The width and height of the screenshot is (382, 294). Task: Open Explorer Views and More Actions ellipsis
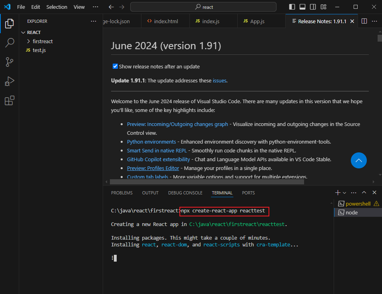tap(94, 21)
